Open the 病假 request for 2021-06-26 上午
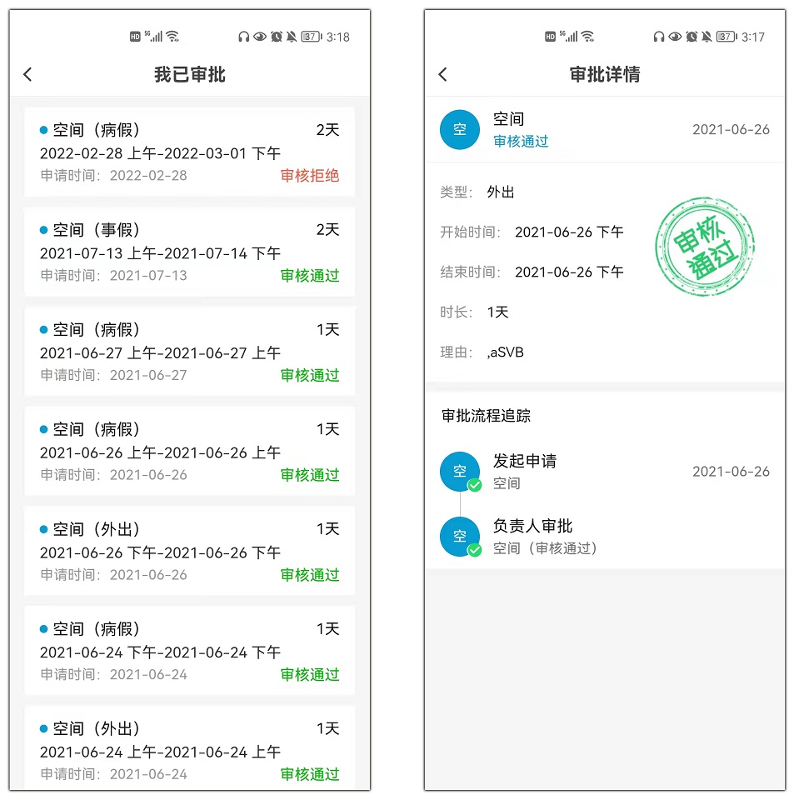This screenshot has width=794, height=800. [x=189, y=452]
